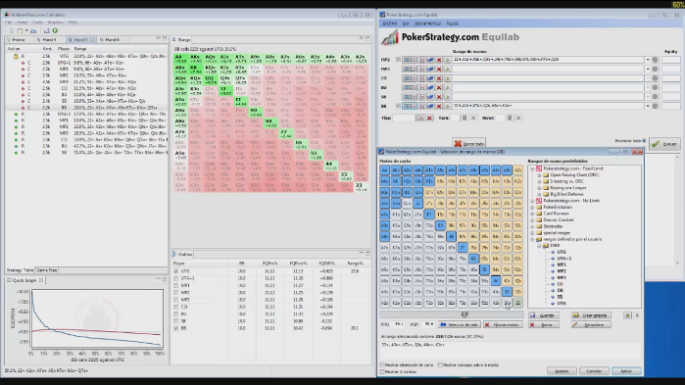The height and width of the screenshot is (385, 685).
Task: Open new hand dropdown arrow in HRC toolbar
Action: point(26,30)
